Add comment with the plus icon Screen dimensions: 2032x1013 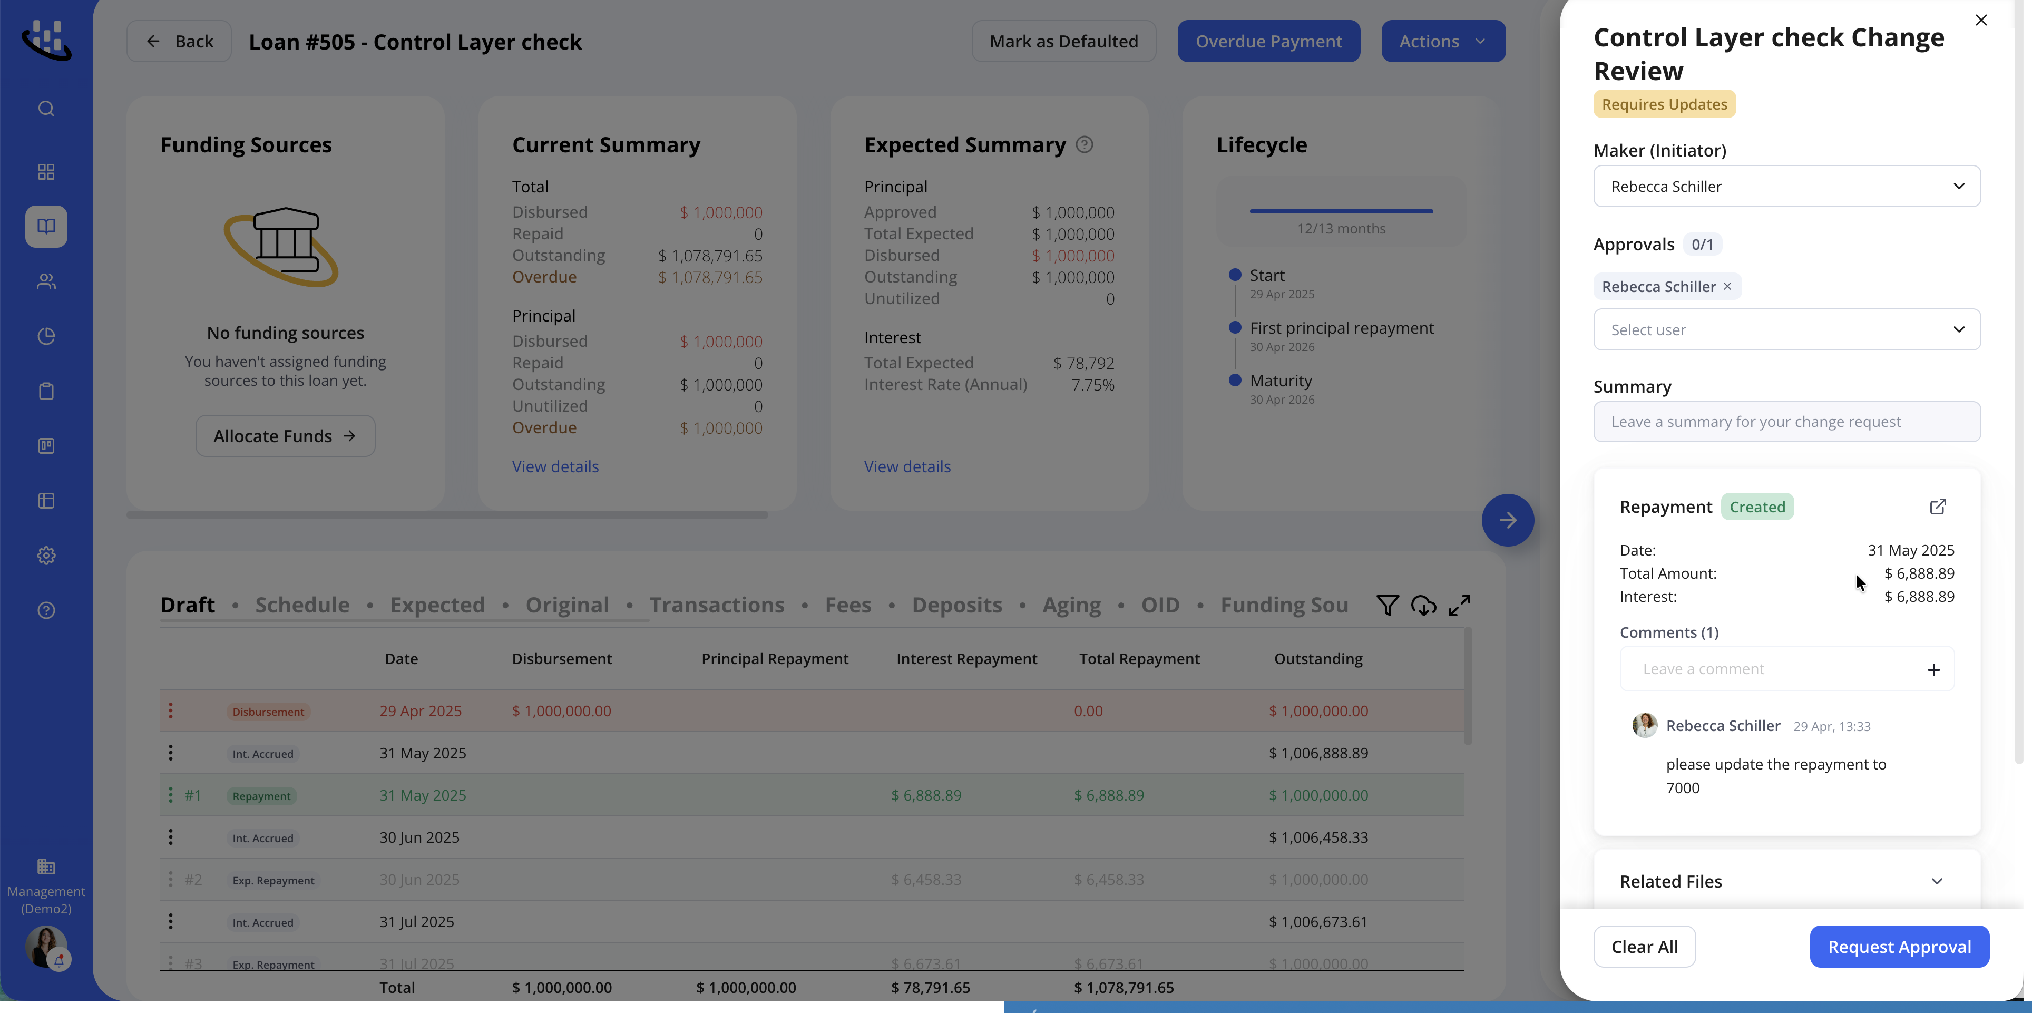1933,670
